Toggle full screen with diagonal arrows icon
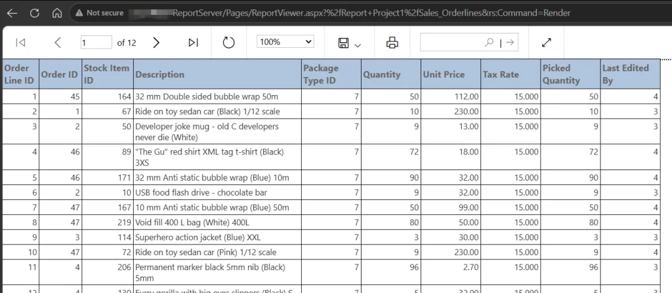672x293 pixels. pyautogui.click(x=546, y=42)
